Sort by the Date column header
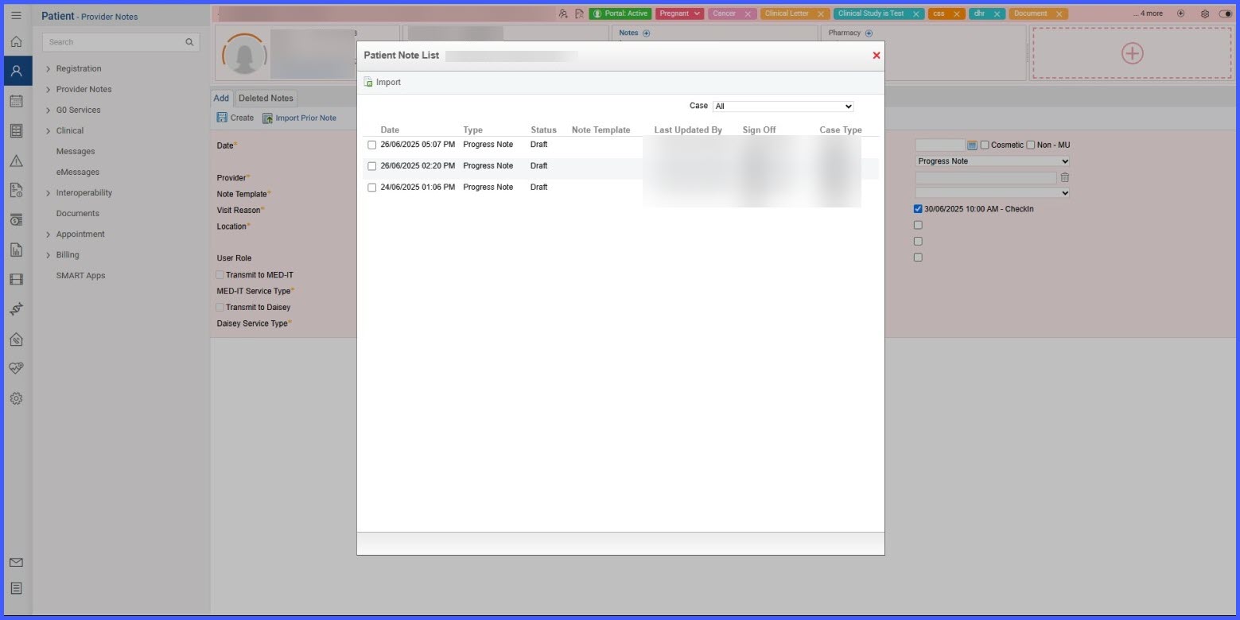Screen dimensions: 1240x620 coord(390,130)
